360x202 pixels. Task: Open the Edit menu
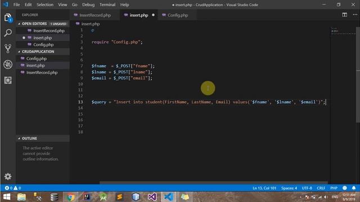point(28,4)
